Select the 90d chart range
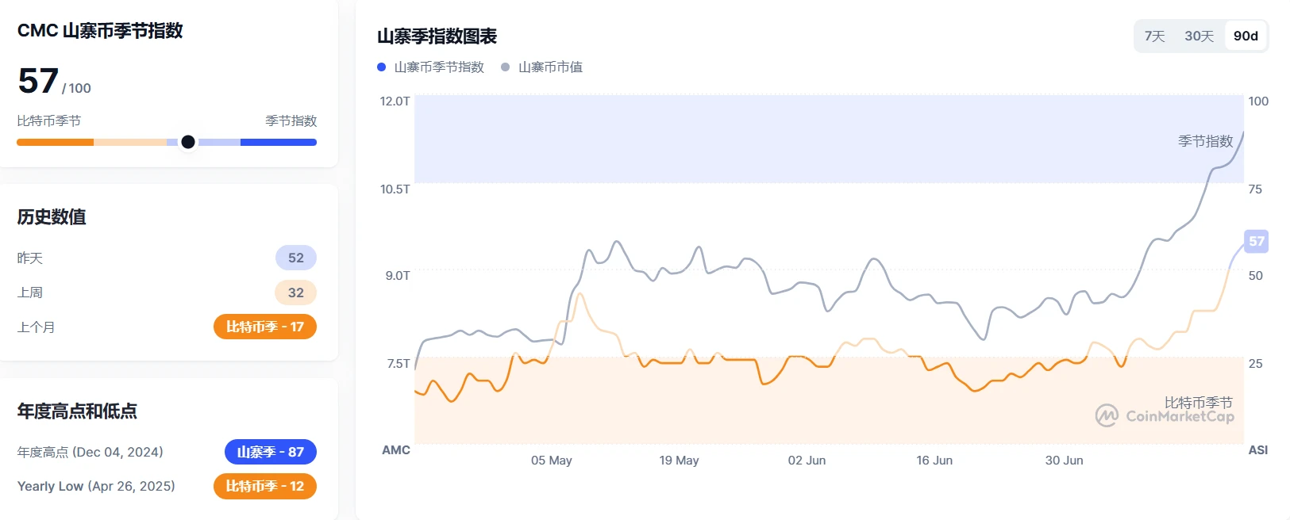Screen dimensions: 1290x520 [x=1246, y=36]
